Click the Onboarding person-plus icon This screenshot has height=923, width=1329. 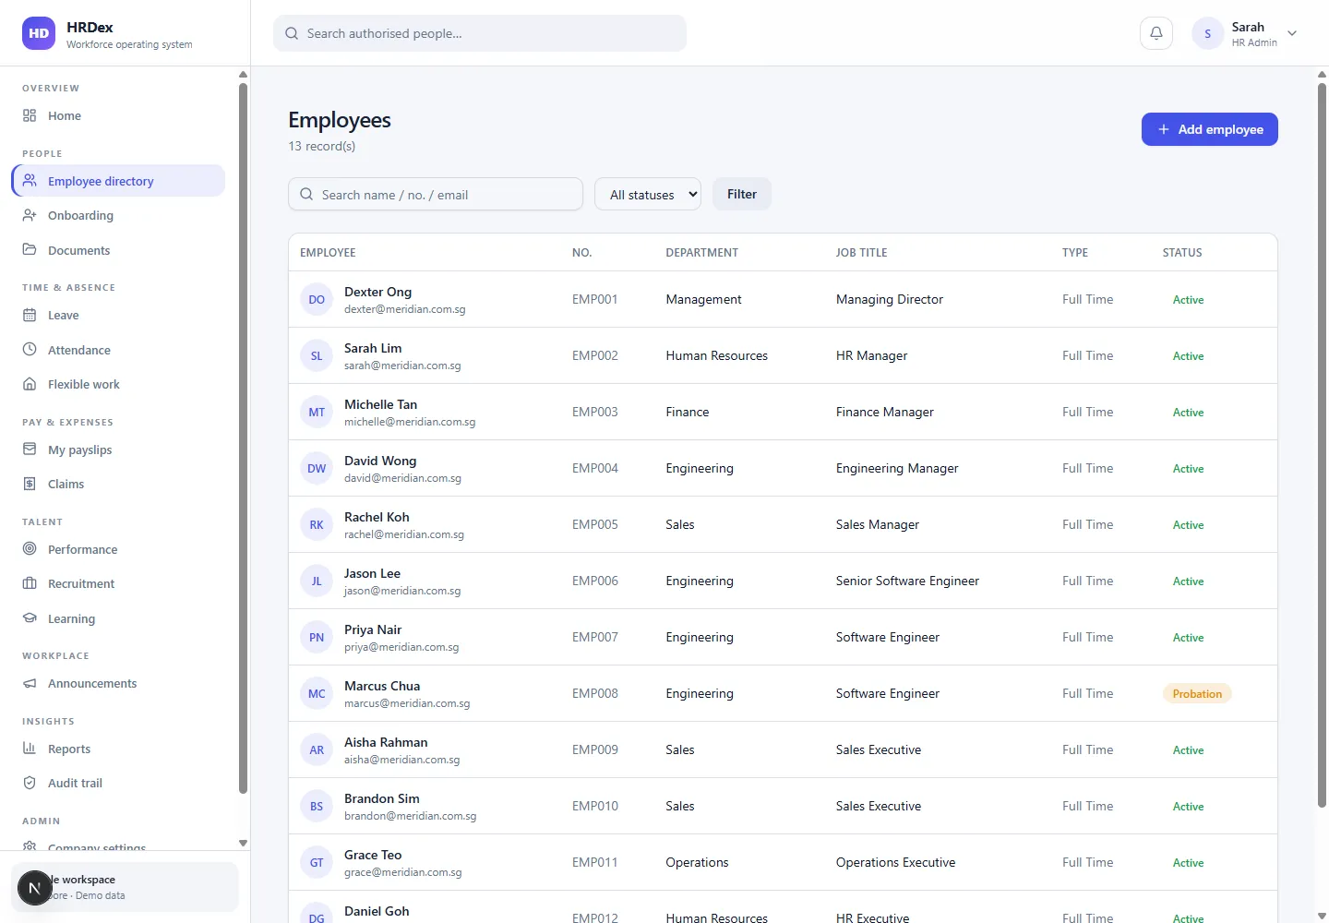click(x=30, y=215)
